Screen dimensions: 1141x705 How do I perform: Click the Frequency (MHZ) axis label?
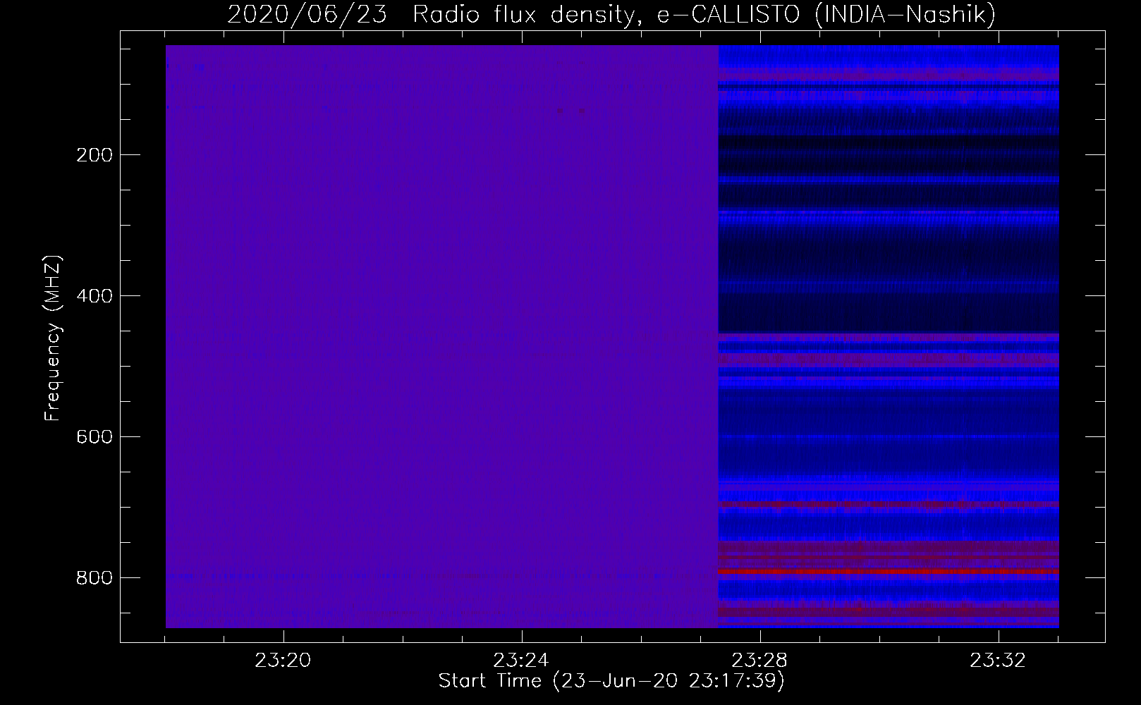[53, 338]
